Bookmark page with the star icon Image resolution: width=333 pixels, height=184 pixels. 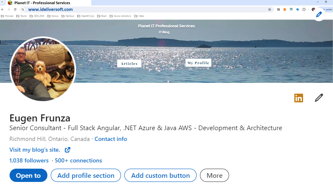[x=269, y=10]
